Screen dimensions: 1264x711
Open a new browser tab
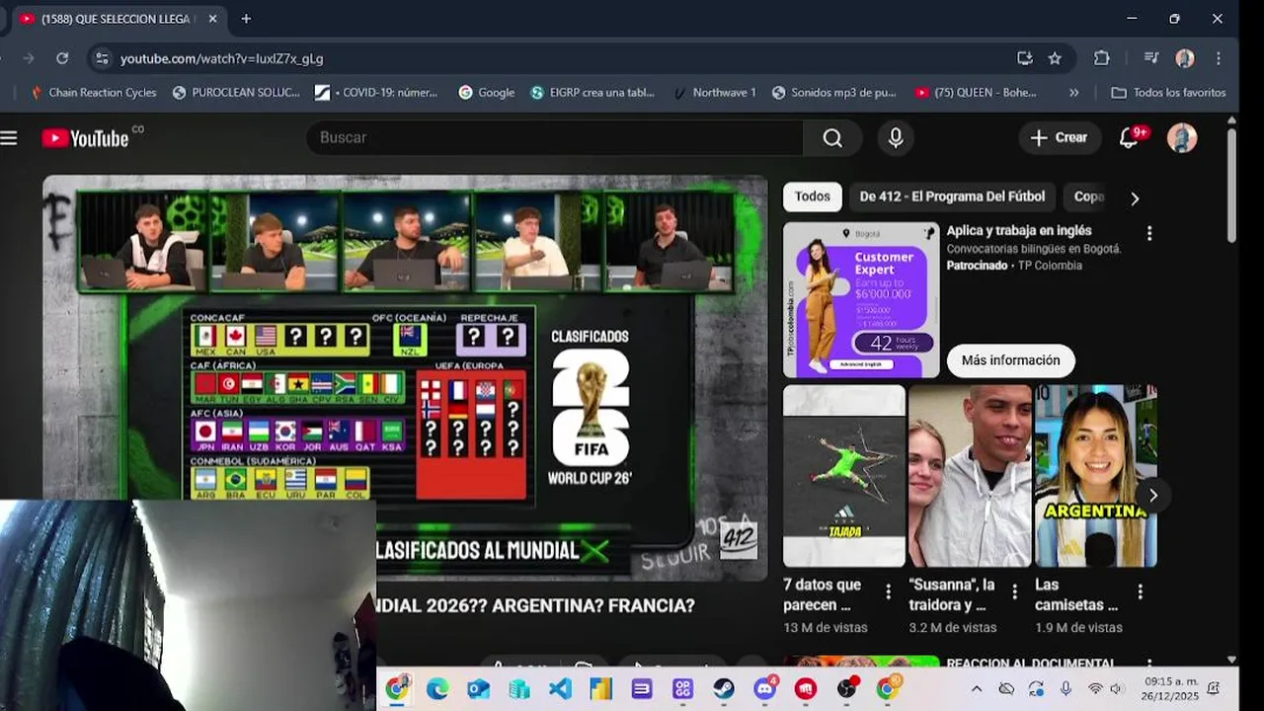coord(246,19)
